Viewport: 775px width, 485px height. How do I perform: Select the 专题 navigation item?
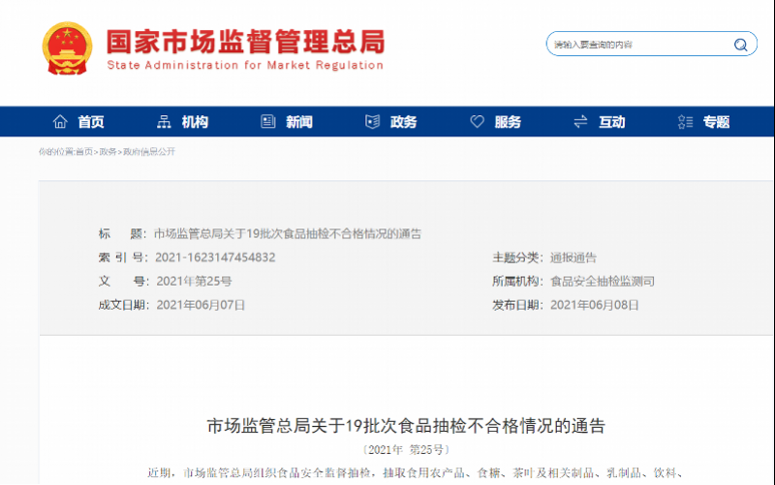click(x=716, y=122)
